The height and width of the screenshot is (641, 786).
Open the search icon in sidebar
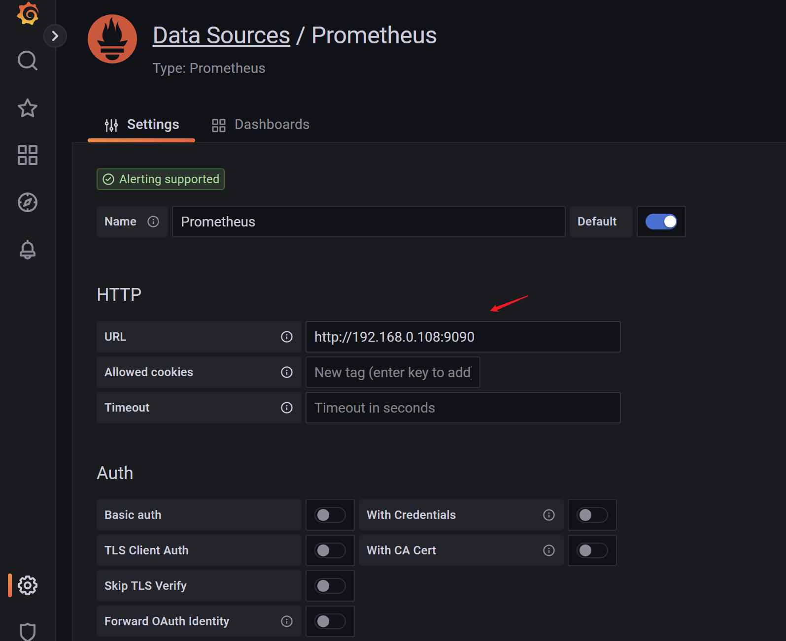coord(28,61)
